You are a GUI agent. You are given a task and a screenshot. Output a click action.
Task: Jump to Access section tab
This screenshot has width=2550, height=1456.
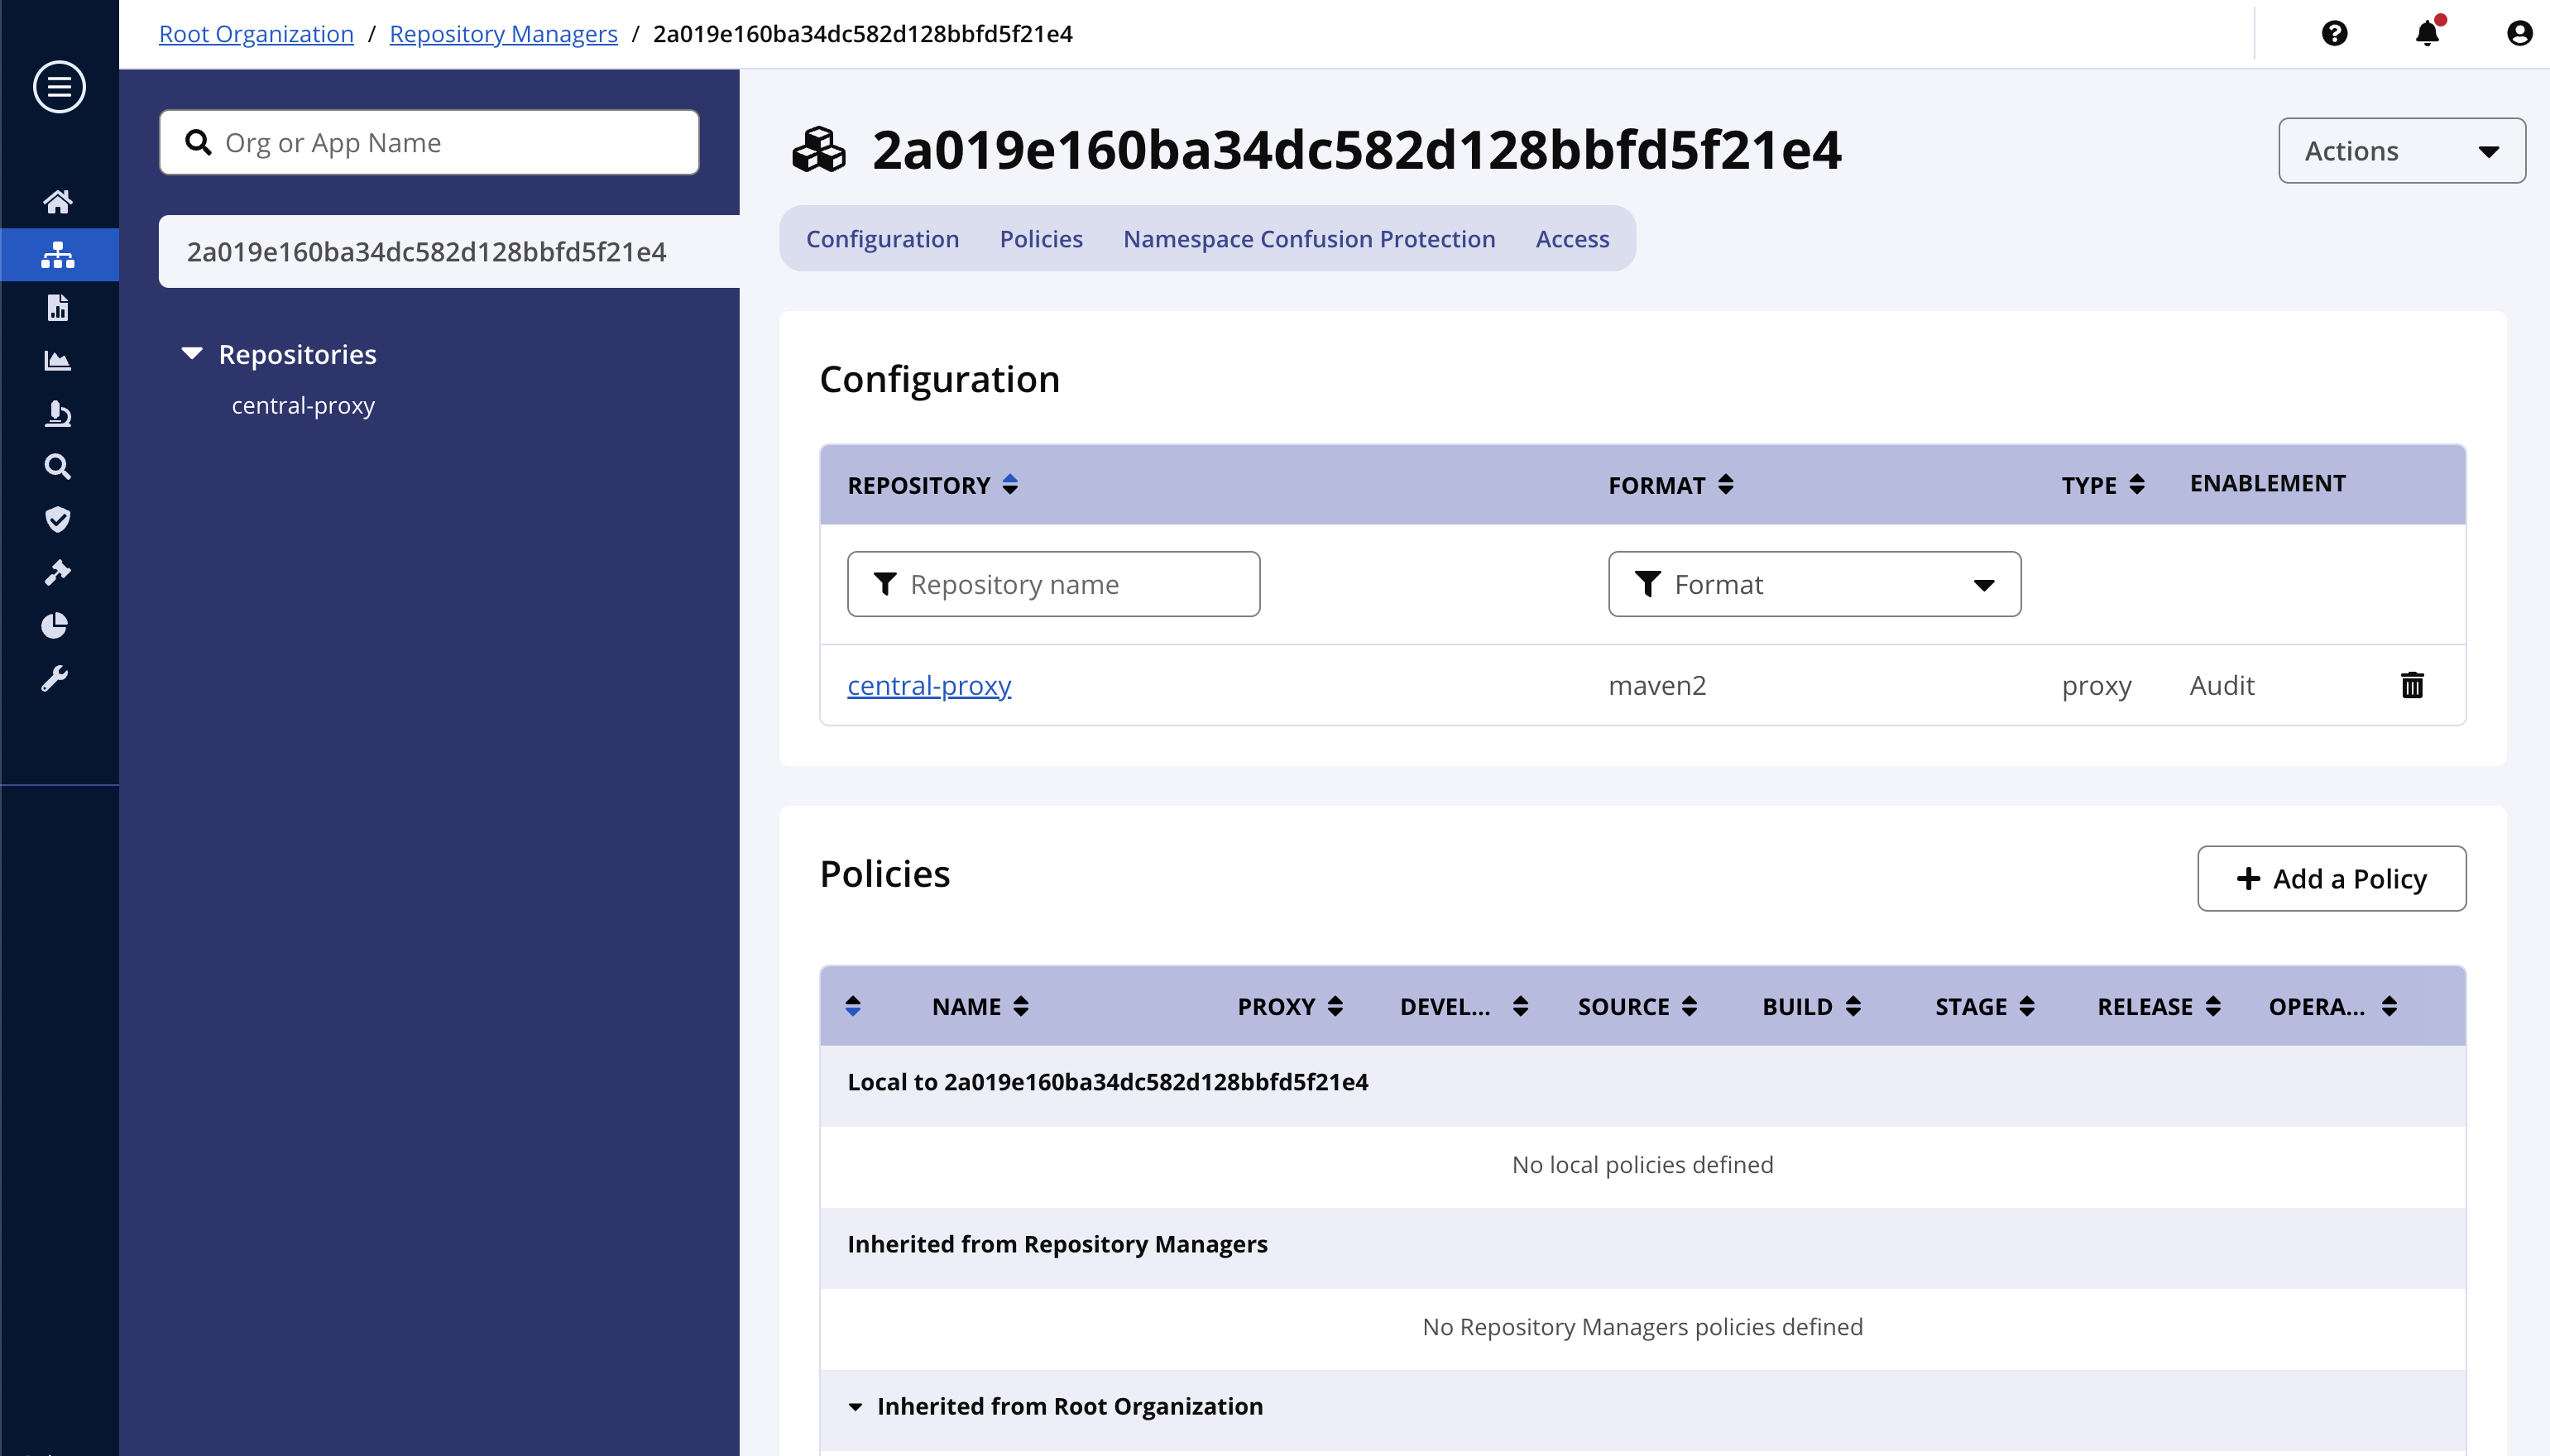coord(1572,239)
